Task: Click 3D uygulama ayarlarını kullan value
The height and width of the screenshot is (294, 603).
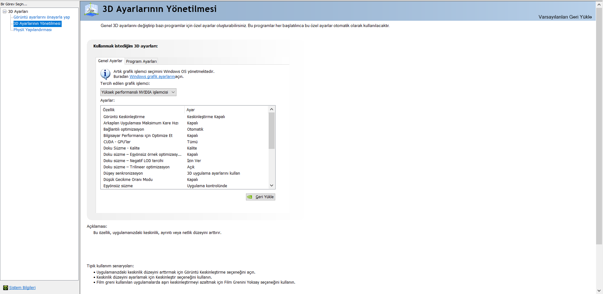Action: (214, 173)
